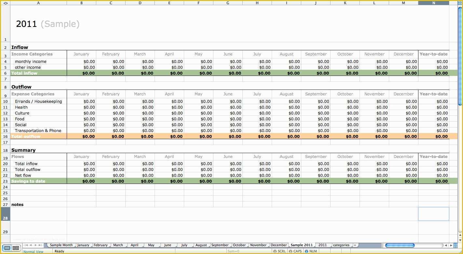Select the 'notes' cell
This screenshot has width=463, height=254.
pos(38,205)
